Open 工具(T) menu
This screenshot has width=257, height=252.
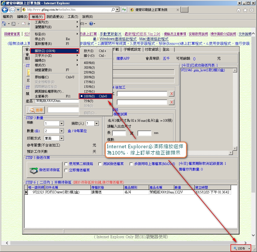pos(73,17)
